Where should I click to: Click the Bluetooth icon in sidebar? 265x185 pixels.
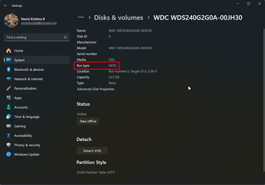(x=9, y=69)
